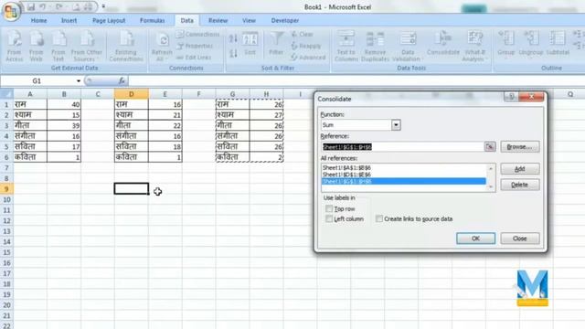The width and height of the screenshot is (585, 329).
Task: Open Connections in ribbon
Action: click(x=198, y=35)
